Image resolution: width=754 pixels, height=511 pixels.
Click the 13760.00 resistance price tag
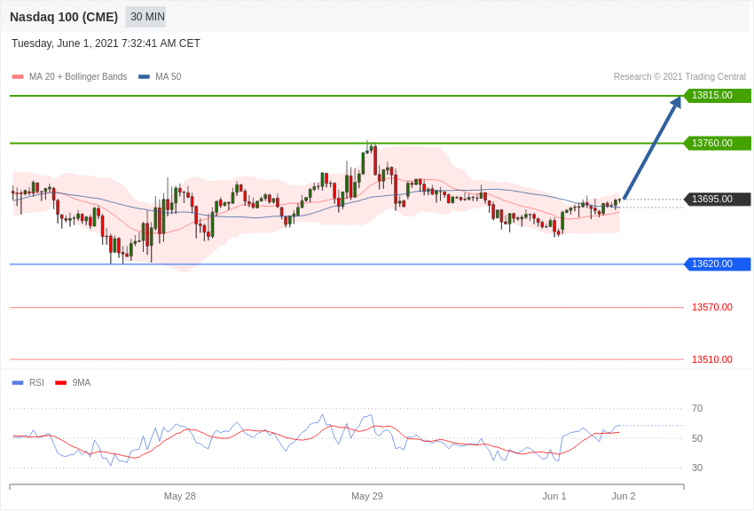[717, 143]
